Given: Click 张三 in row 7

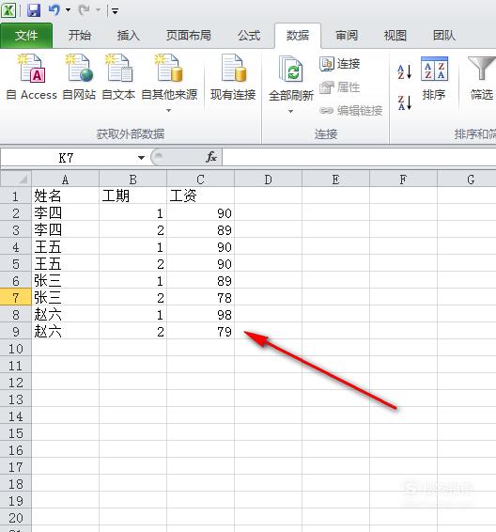Looking at the screenshot, I should pos(65,298).
